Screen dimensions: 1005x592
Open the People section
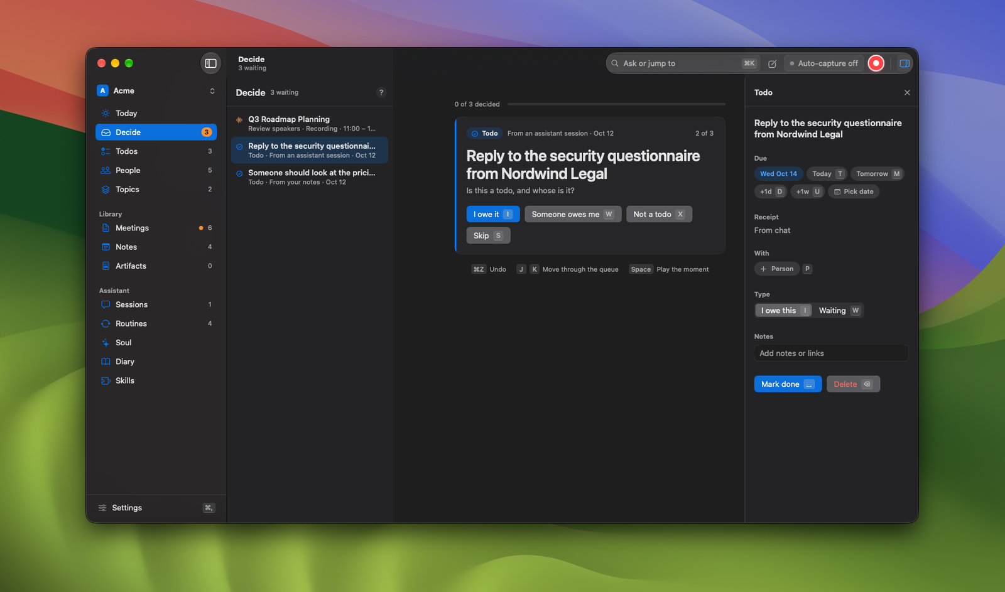(156, 170)
